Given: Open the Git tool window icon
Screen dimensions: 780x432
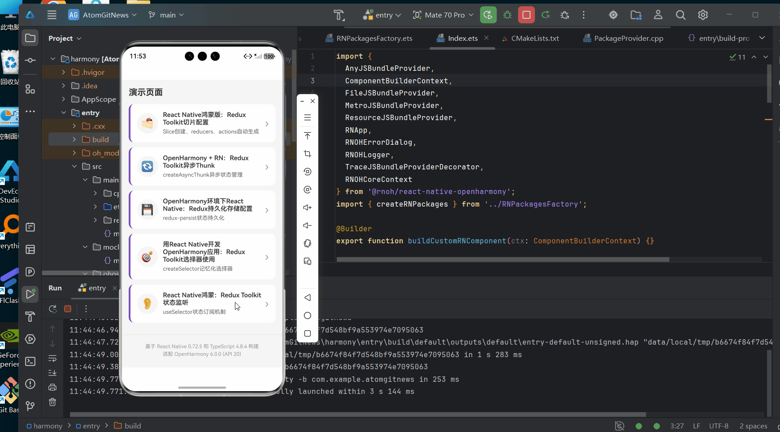Looking at the screenshot, I should (x=30, y=406).
